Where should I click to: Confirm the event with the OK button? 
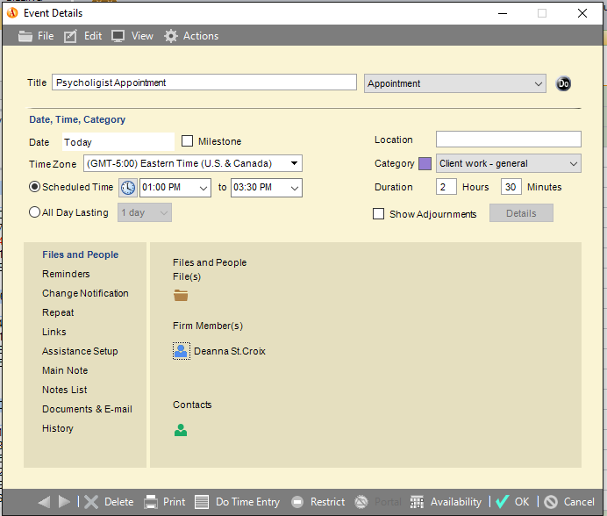tap(512, 502)
